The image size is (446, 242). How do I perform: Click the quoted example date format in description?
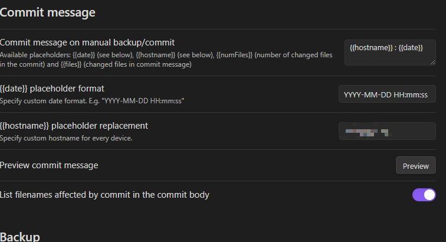tap(143, 101)
